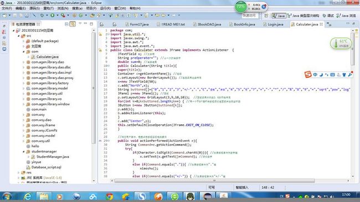Open the 文件(F) menu
Screen dimensions: 360x202
7,8
